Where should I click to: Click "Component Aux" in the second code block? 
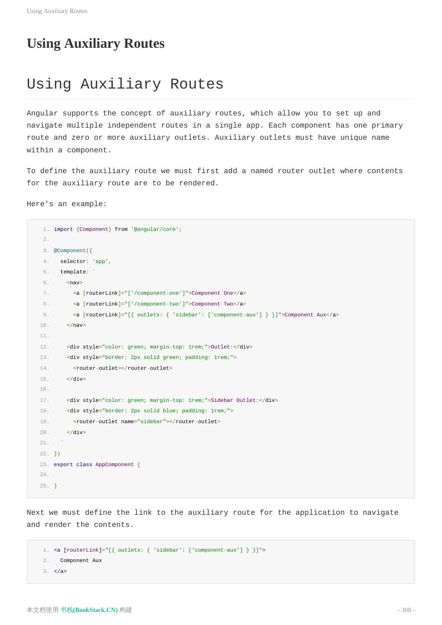pyautogui.click(x=81, y=560)
